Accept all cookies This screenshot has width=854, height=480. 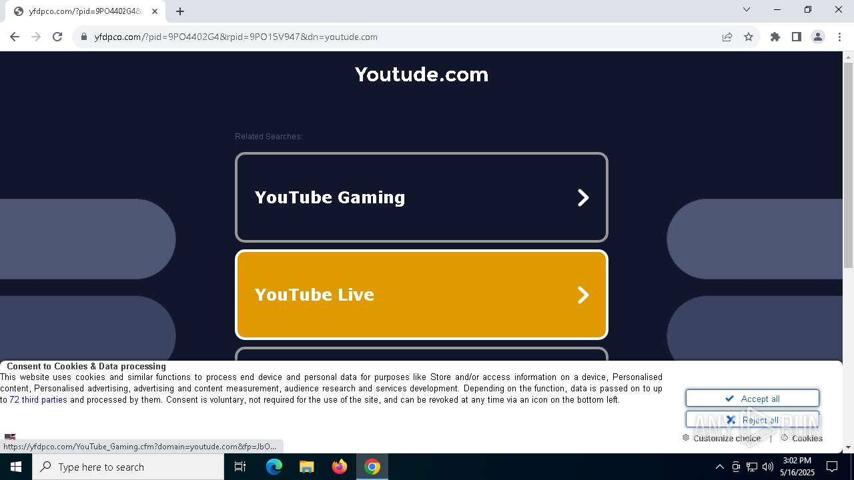tap(753, 399)
